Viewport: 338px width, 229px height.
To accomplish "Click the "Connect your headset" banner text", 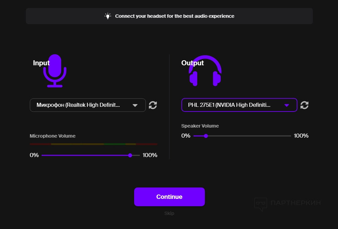I will point(175,16).
